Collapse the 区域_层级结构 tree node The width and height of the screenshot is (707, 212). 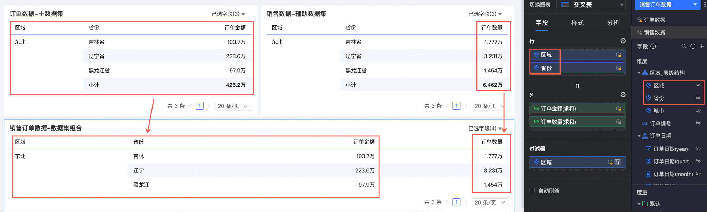pyautogui.click(x=639, y=73)
